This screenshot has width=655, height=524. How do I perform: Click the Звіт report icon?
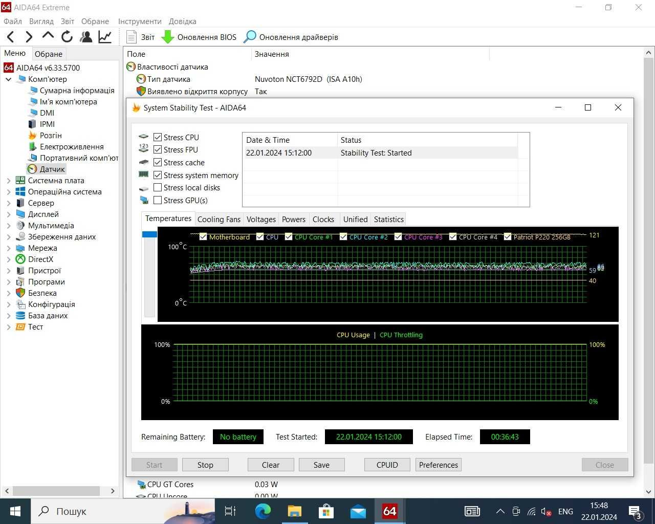point(132,37)
